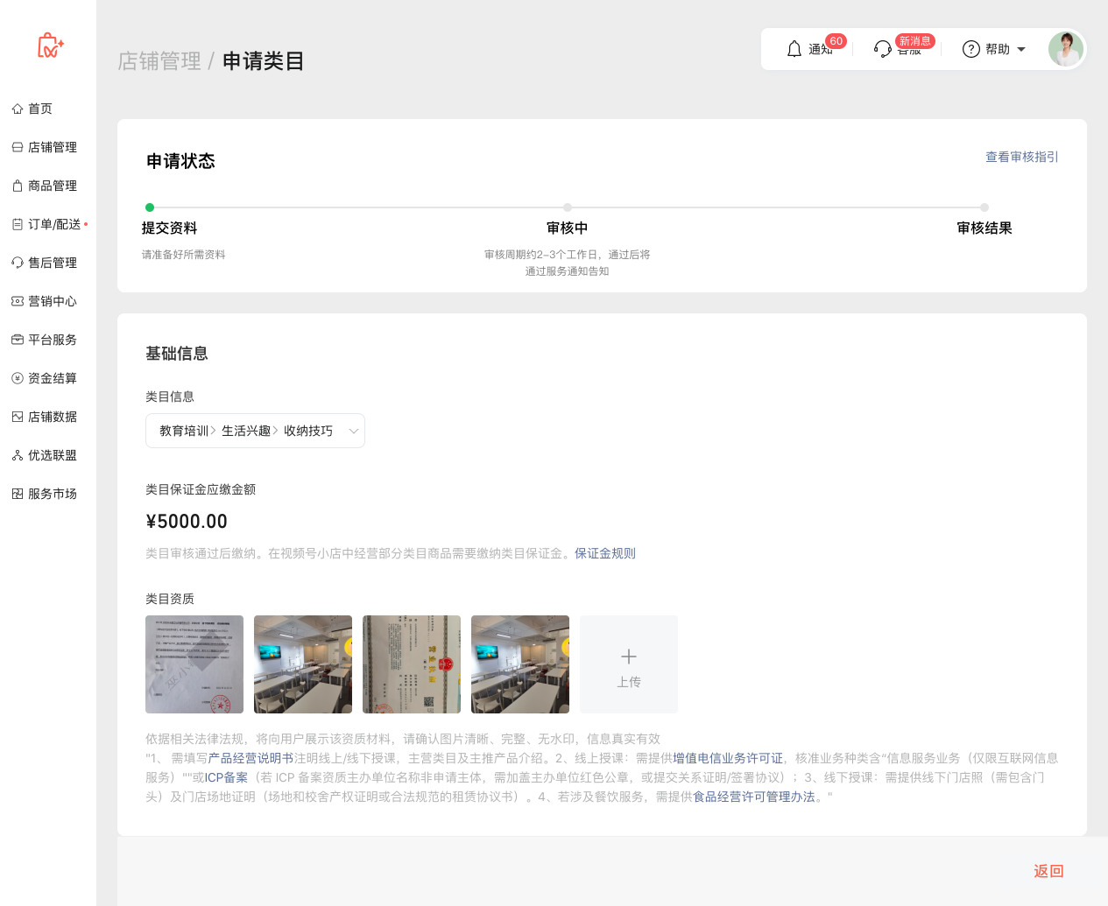Click the ¥5000.00 deposit amount
1108x906 pixels.
click(x=187, y=522)
